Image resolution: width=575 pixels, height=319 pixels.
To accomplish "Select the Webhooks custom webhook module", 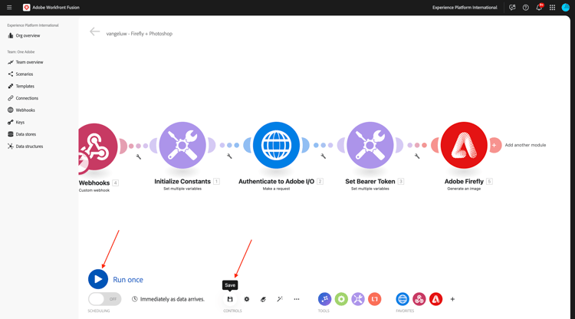I will point(96,146).
